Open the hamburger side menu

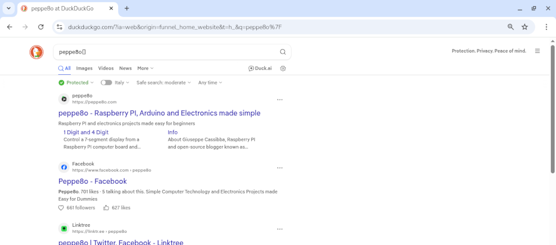tap(538, 51)
